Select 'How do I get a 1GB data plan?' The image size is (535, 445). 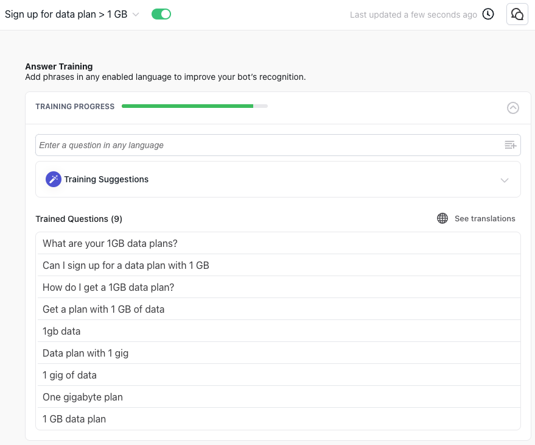(108, 287)
